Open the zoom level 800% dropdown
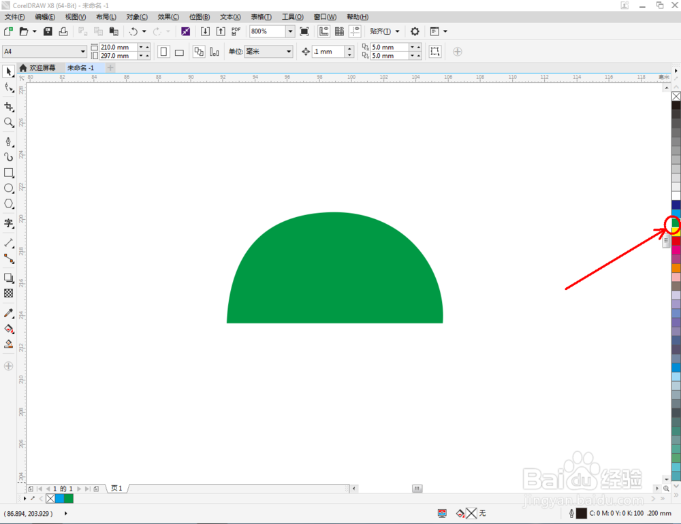This screenshot has height=524, width=681. 290,31
